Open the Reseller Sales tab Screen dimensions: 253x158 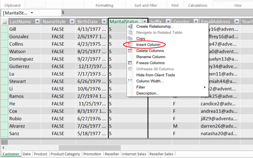click(x=161, y=154)
